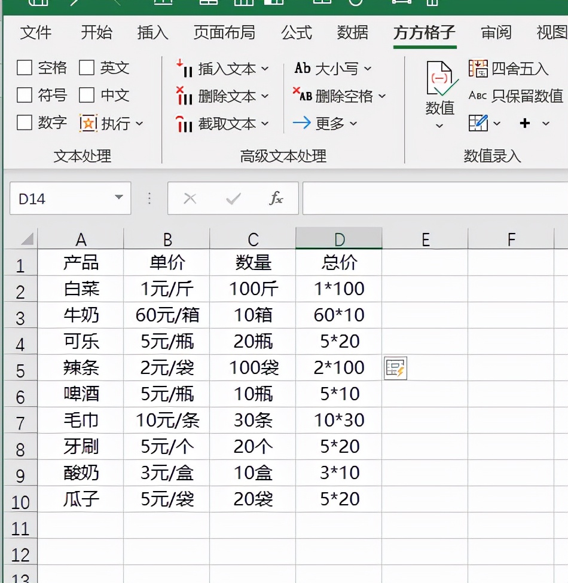Open the flash fill smart tag beside 2*100
Screen dimensions: 568x583
coord(395,369)
